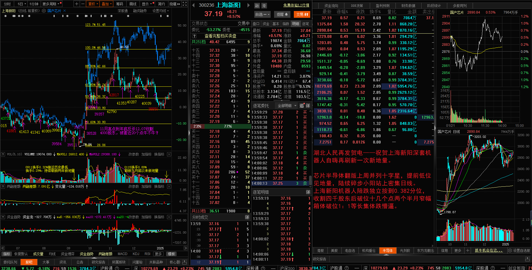
Task: Open the 交易 trade button
Action: point(302,14)
